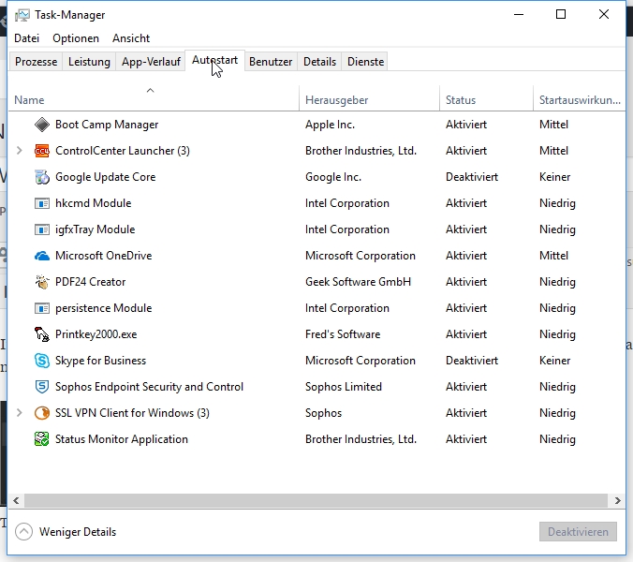The height and width of the screenshot is (562, 633).
Task: Click Aktiviert status of Boot Camp Manager
Action: [466, 125]
